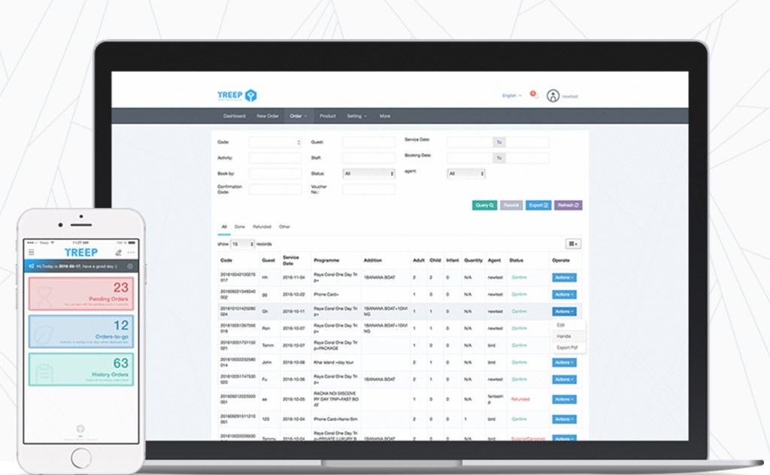Image resolution: width=770 pixels, height=475 pixels.
Task: Click the green Query button
Action: point(484,205)
